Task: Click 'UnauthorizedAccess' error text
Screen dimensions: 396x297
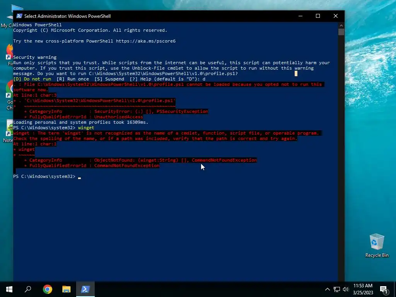Action: click(119, 117)
